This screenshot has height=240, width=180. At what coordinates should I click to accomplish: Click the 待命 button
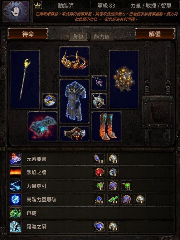(x=28, y=33)
